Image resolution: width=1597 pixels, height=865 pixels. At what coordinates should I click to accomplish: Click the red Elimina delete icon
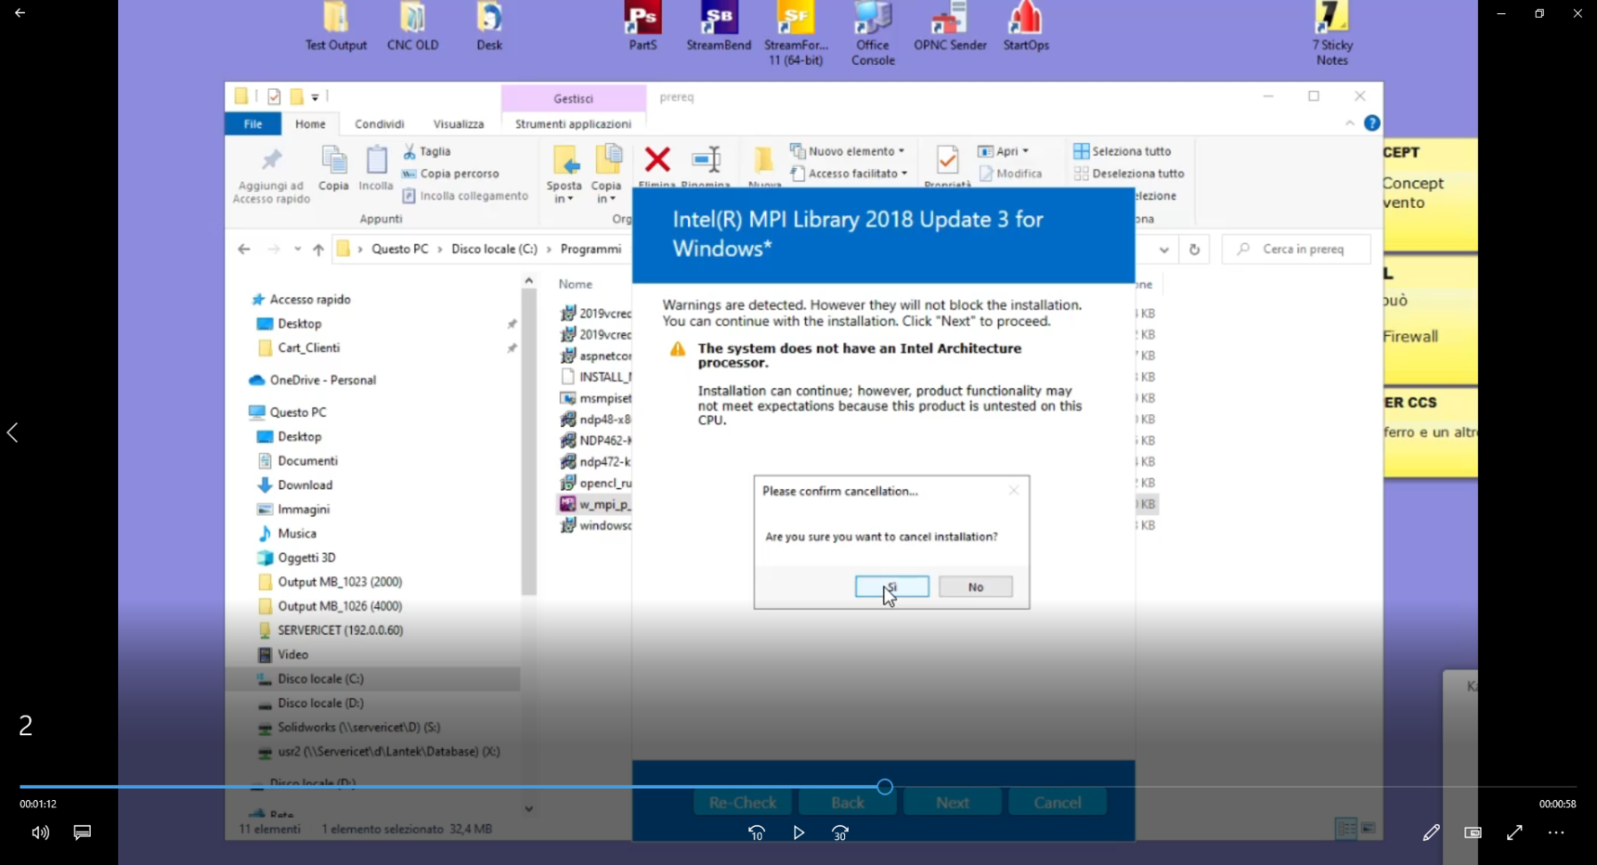pyautogui.click(x=657, y=161)
